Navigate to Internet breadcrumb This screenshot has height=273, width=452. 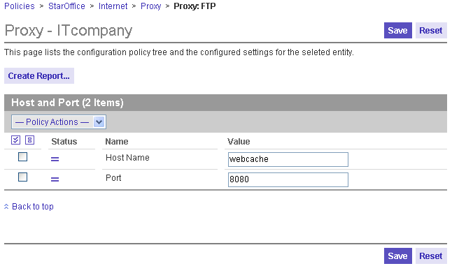tap(113, 6)
